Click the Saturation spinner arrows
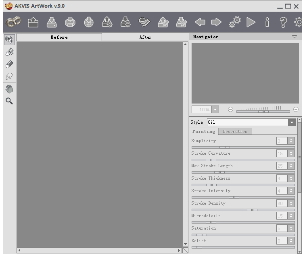 (x=291, y=228)
